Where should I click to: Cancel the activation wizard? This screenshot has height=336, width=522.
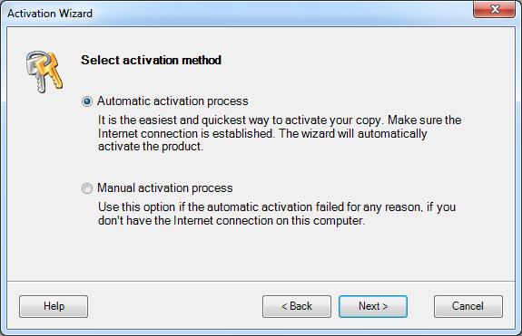pyautogui.click(x=468, y=306)
